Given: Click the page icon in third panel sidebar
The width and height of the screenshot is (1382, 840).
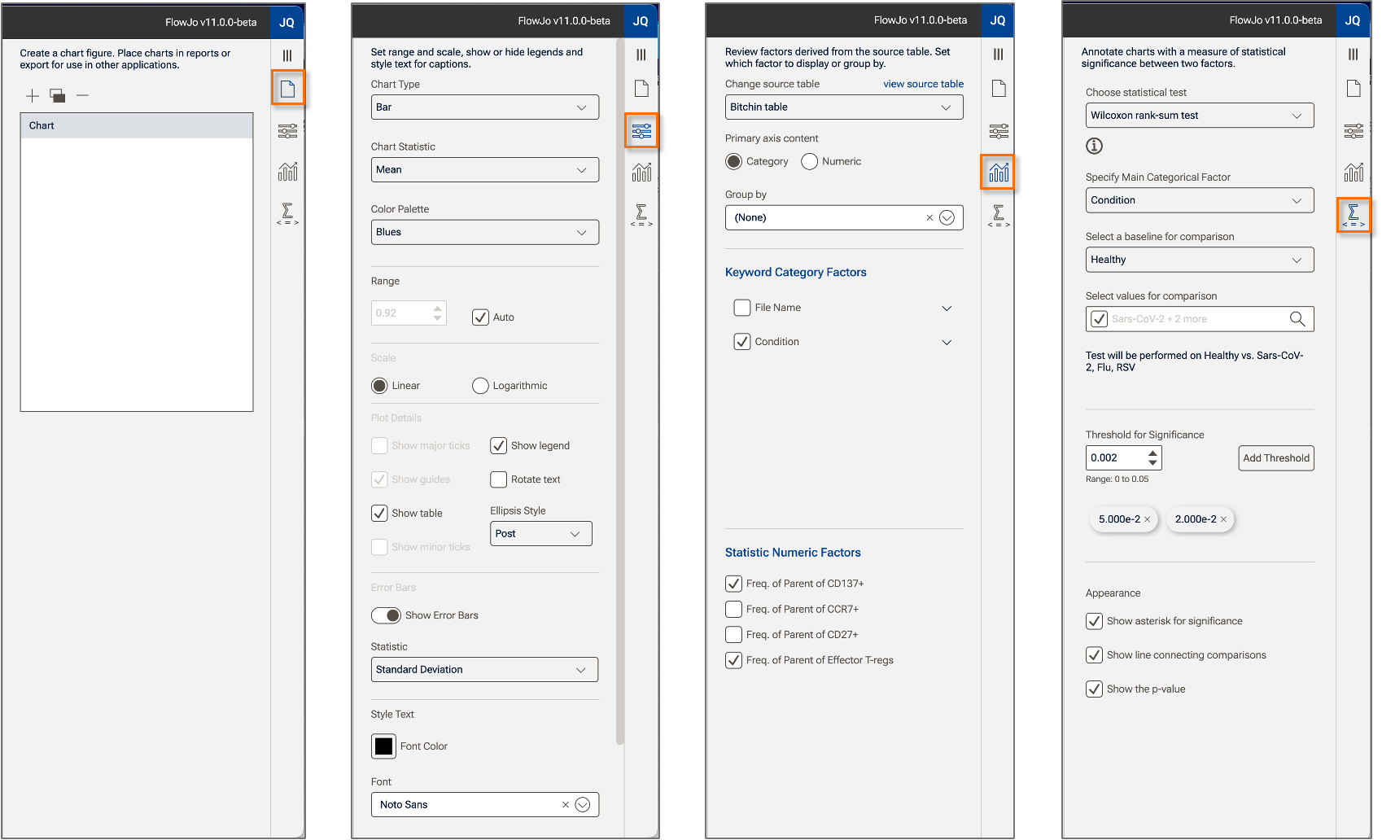Looking at the screenshot, I should (999, 88).
